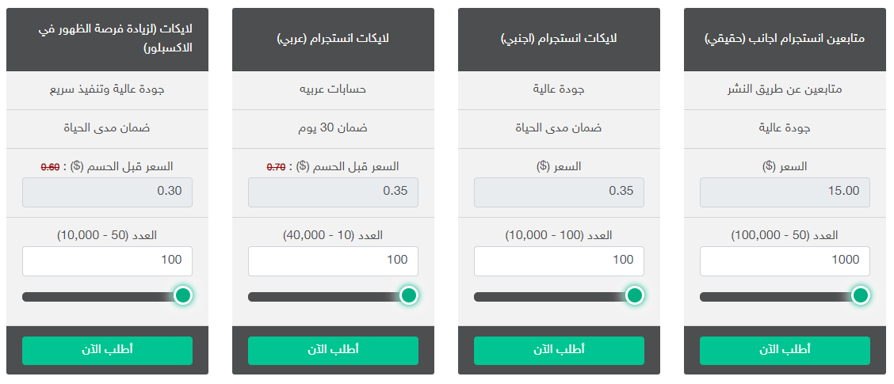Click price field on foreign likes card

pyautogui.click(x=559, y=192)
